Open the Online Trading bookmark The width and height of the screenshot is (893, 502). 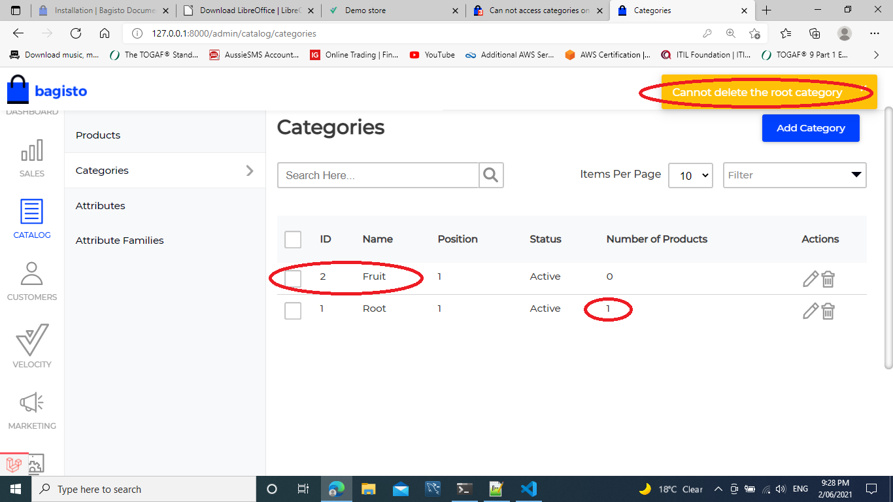tap(354, 55)
